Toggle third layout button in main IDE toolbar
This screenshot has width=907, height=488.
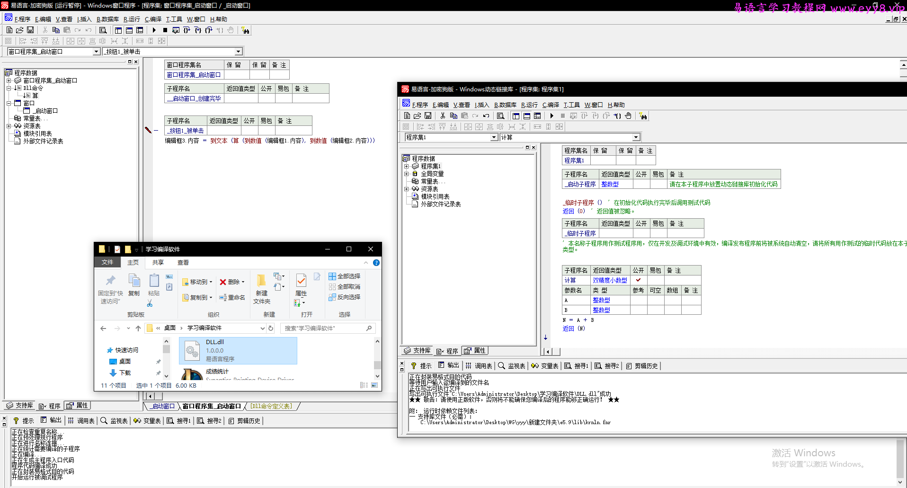click(x=140, y=30)
